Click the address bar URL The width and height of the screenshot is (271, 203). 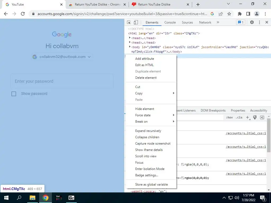(x=122, y=14)
